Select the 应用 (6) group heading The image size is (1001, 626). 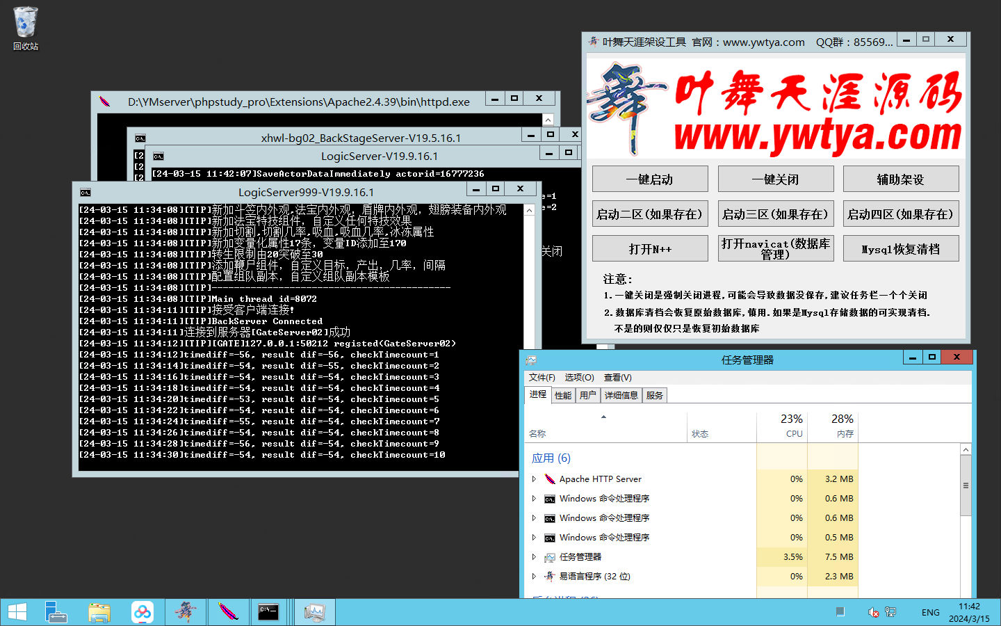point(551,458)
